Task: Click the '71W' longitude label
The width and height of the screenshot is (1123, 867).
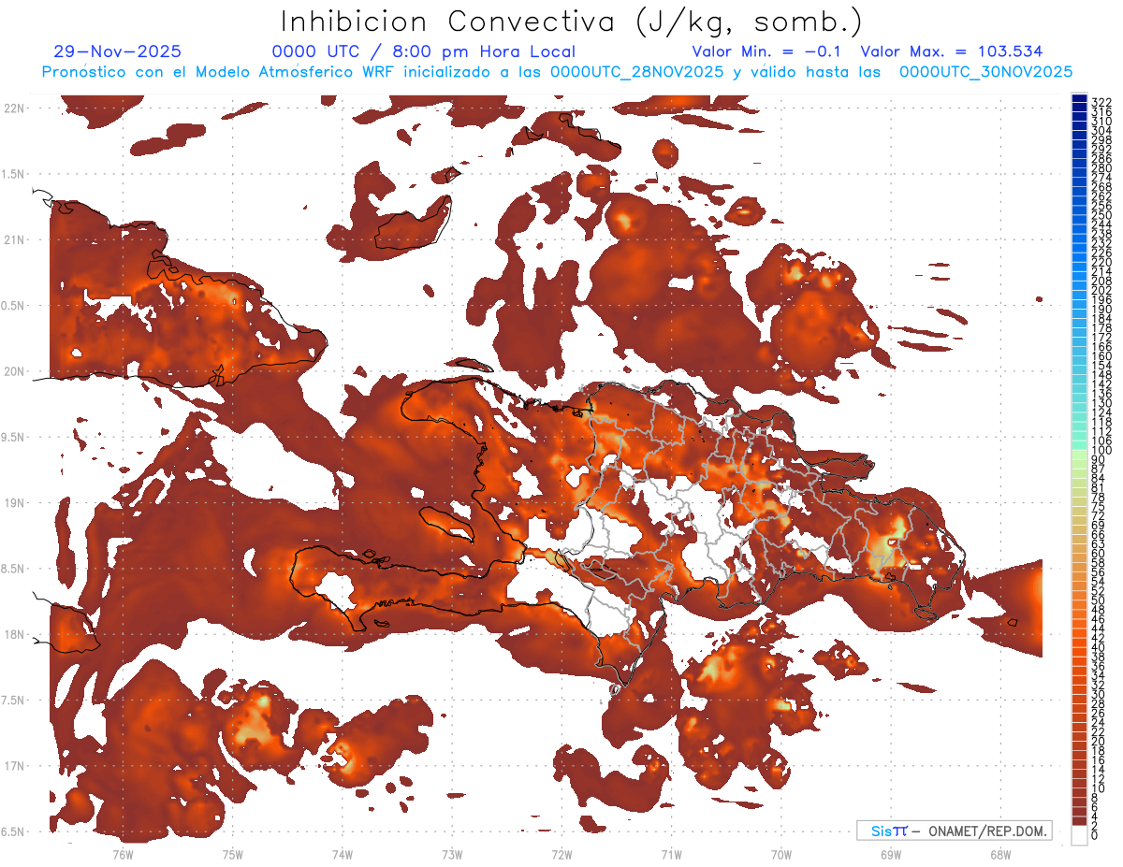Action: click(x=671, y=854)
